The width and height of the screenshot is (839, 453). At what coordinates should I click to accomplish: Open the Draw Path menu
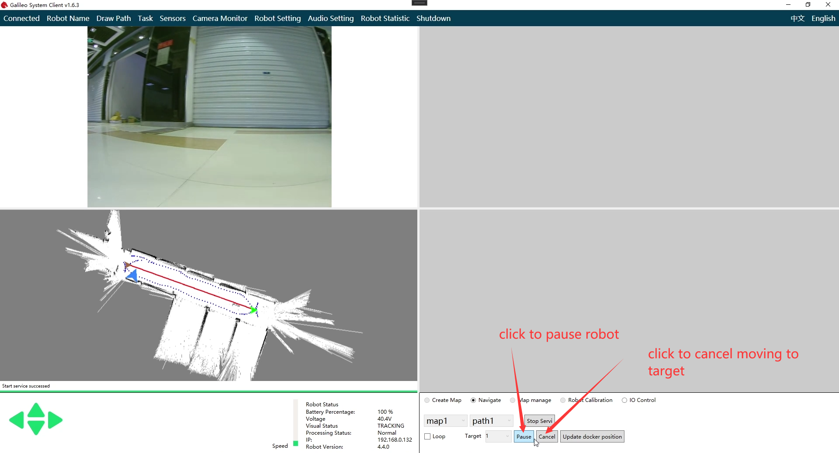tap(114, 18)
